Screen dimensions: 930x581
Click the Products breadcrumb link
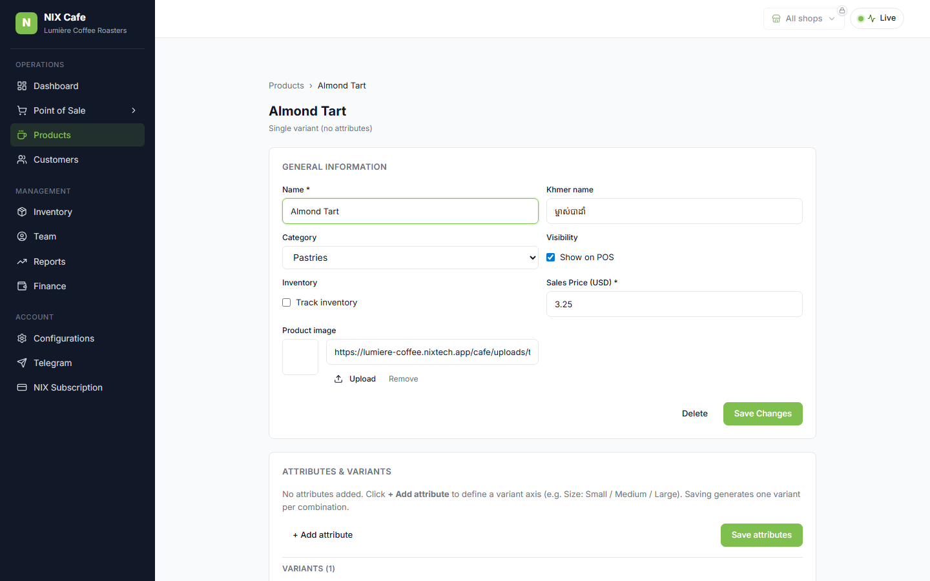[286, 85]
